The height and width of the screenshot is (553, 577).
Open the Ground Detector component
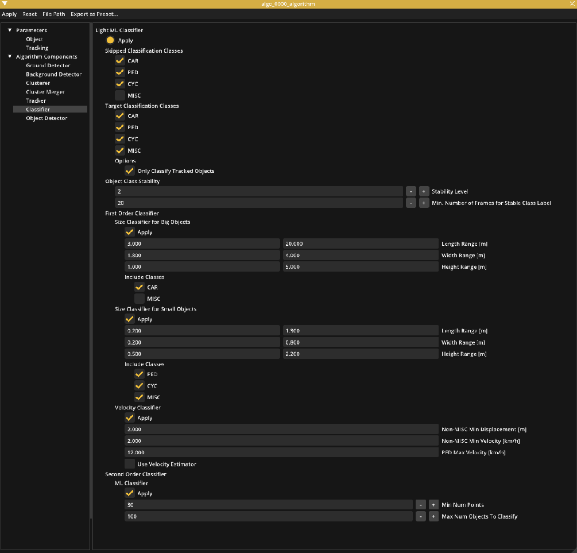[48, 65]
